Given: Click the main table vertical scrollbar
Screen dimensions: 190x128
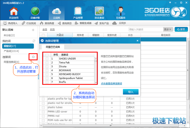Looking at the screenshot, I should point(188,70).
